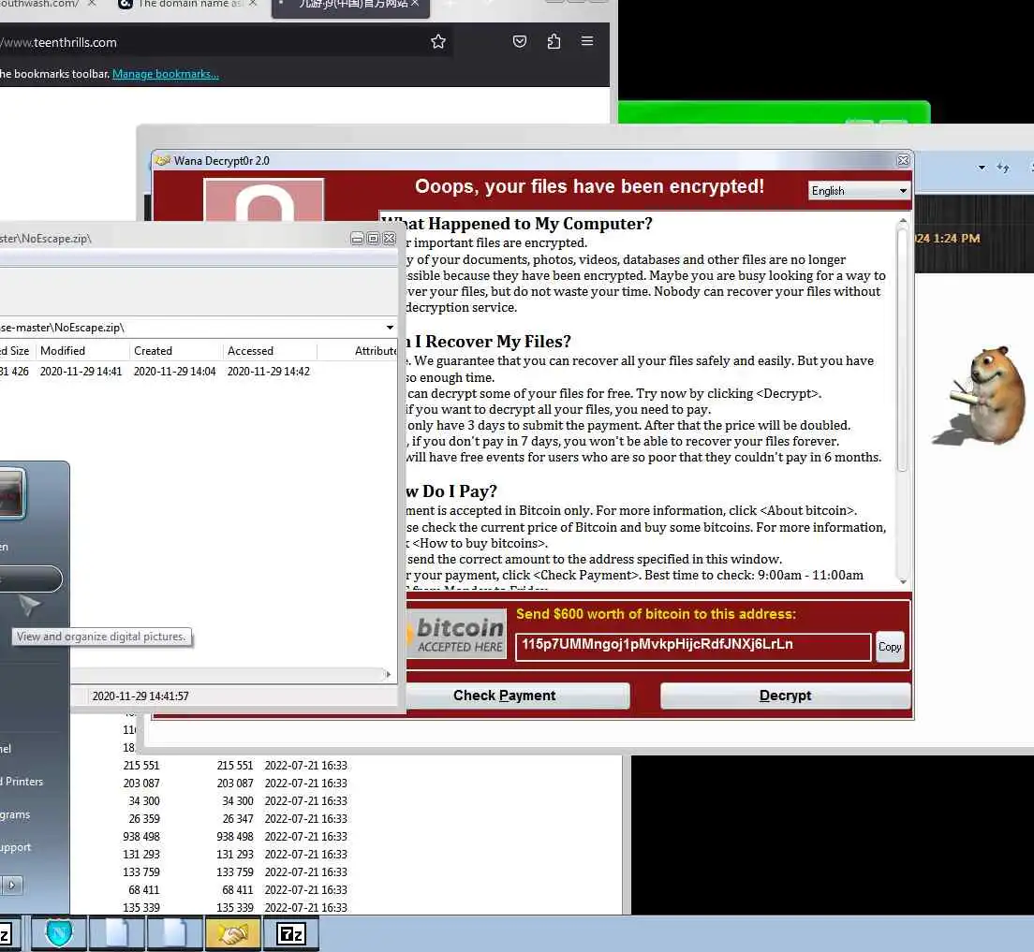The height and width of the screenshot is (952, 1034).
Task: Minimize the NoEscape.zip 7-Zip window
Action: (357, 238)
